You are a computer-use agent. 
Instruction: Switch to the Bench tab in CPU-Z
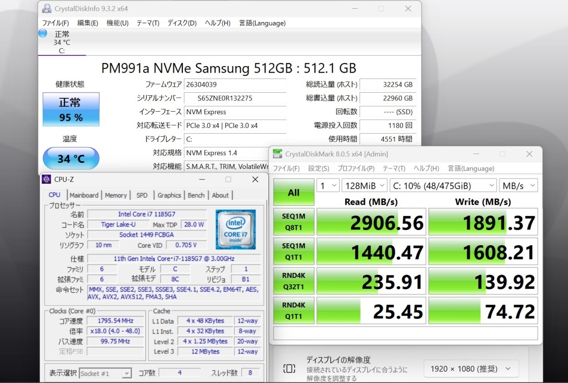[x=196, y=195]
